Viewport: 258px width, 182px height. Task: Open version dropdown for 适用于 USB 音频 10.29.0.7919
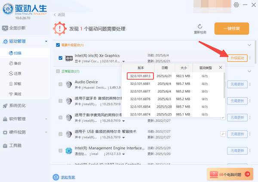(123, 138)
